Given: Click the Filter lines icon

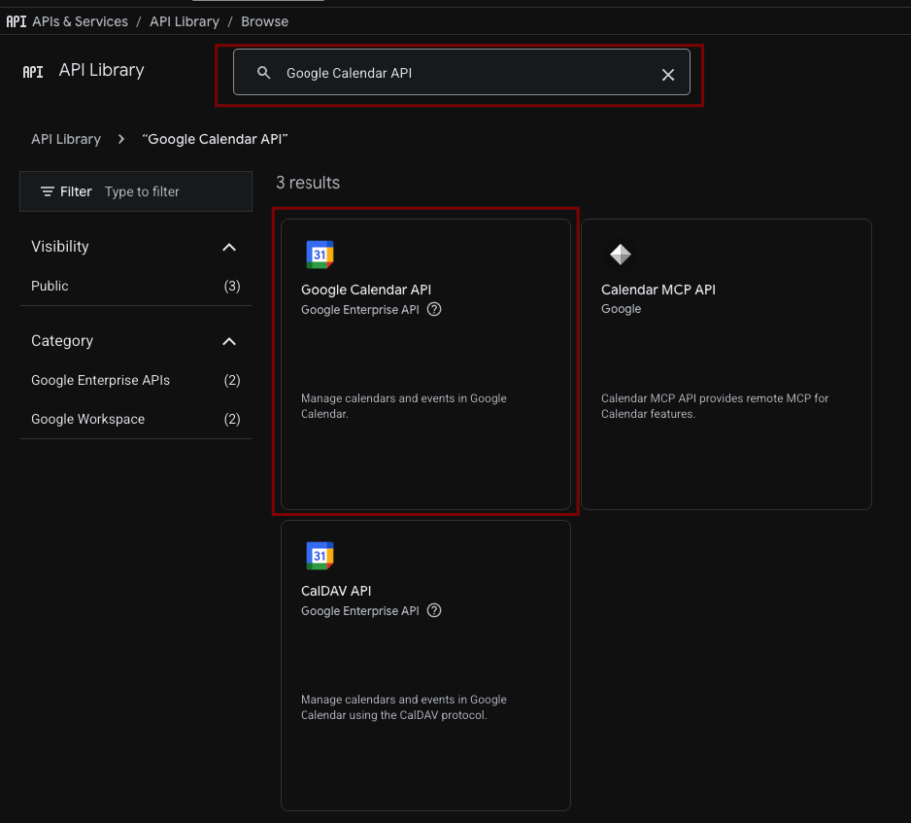Looking at the screenshot, I should point(48,191).
